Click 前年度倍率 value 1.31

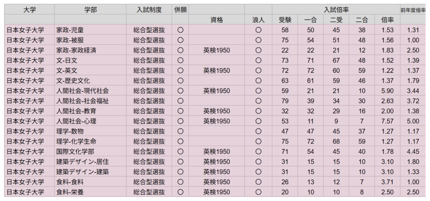(413, 30)
